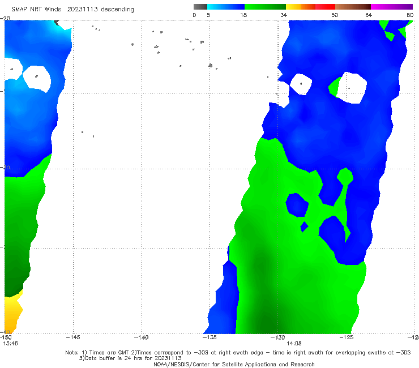Viewport: 419px width, 368px height.
Task: Click the longitude label '-125'
Action: (347, 337)
